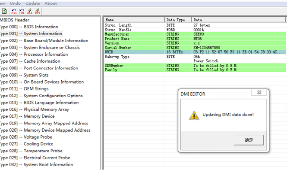Screen dimensions: 287x170
Task: Click the Update TYPE lightning icon
Action: pos(38,12)
